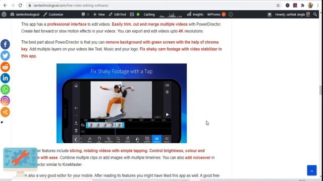Share the post on LinkedIn
The height and width of the screenshot is (181, 323).
coord(5,78)
